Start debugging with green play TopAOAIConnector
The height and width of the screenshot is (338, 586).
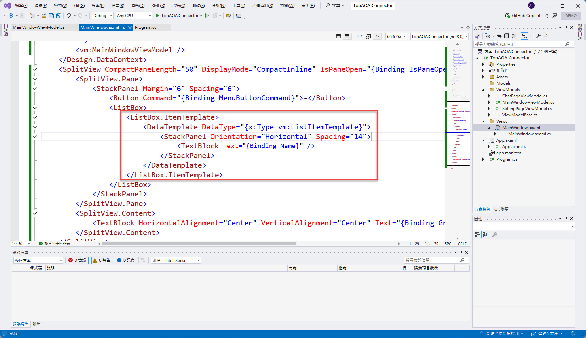pos(177,16)
